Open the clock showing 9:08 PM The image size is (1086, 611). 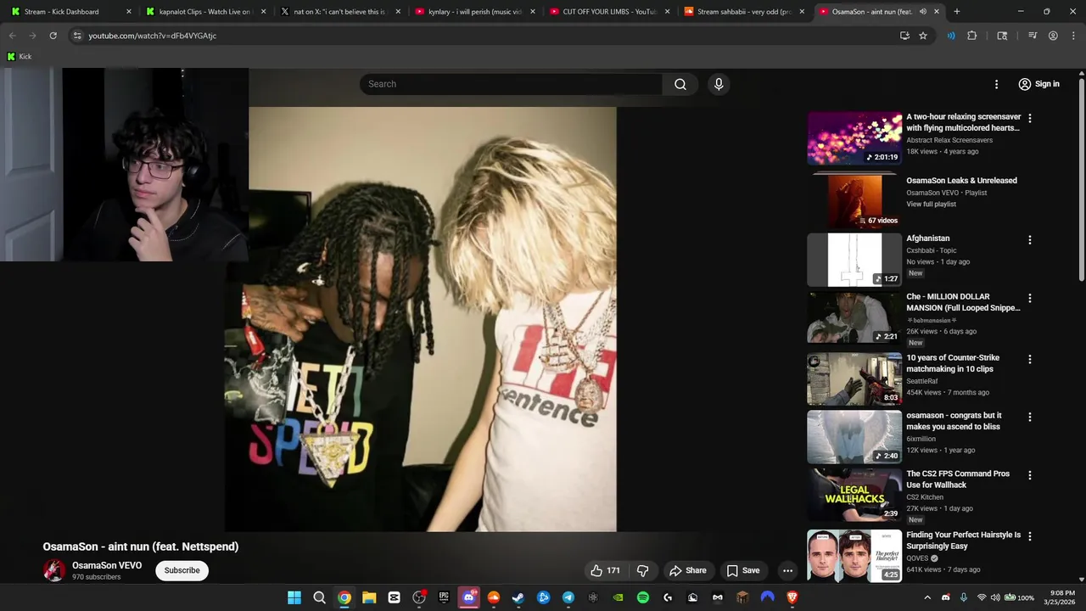(x=1061, y=597)
